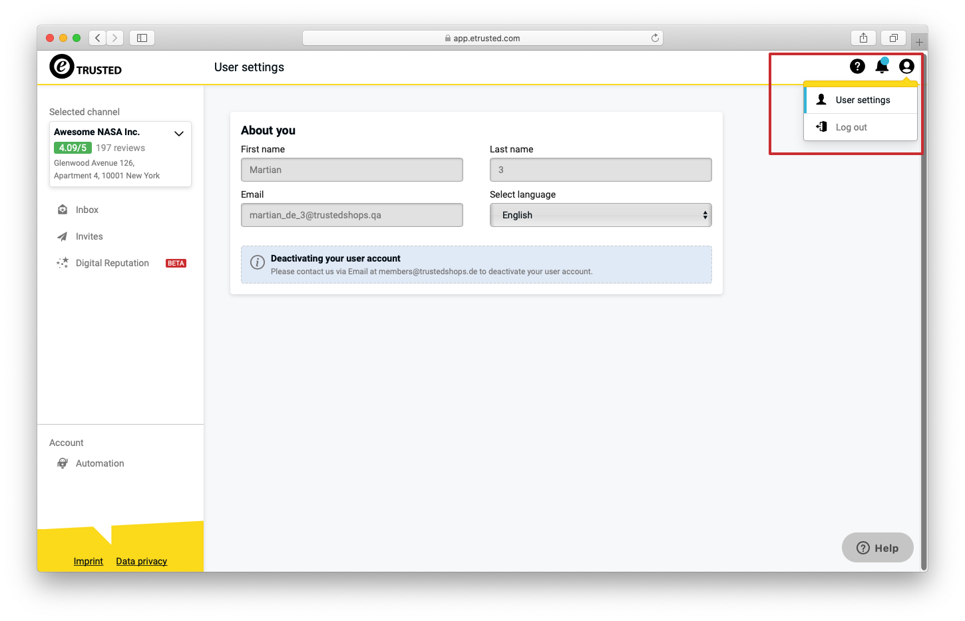This screenshot has height=621, width=965.
Task: Click the user profile avatar icon
Action: pos(906,66)
